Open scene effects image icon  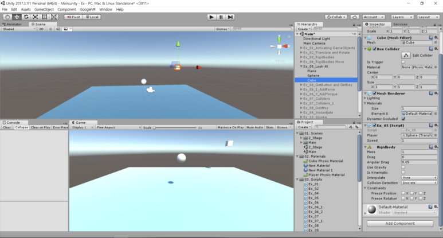[66, 29]
